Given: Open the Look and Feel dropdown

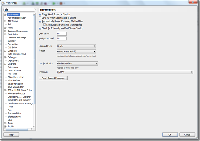Looking at the screenshot, I should [x=76, y=46].
